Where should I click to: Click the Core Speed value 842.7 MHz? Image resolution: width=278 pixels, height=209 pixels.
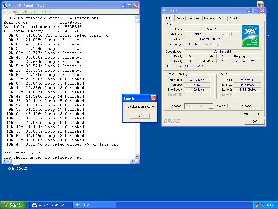click(x=197, y=80)
